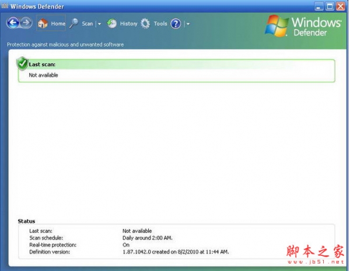
Task: Open Tools via the gear icon
Action: click(x=145, y=24)
